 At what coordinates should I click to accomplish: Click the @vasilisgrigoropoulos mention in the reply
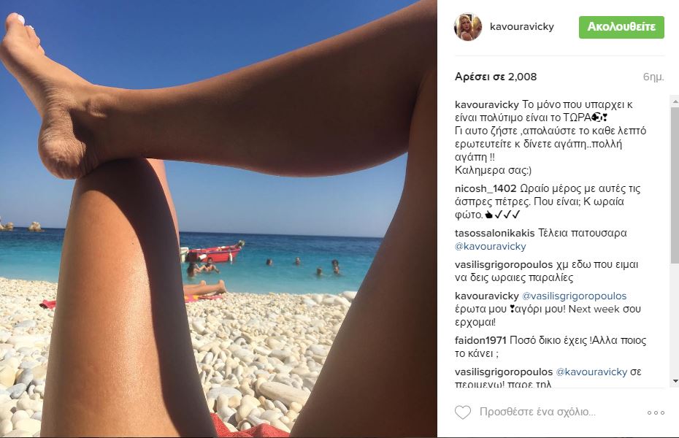[x=574, y=296]
